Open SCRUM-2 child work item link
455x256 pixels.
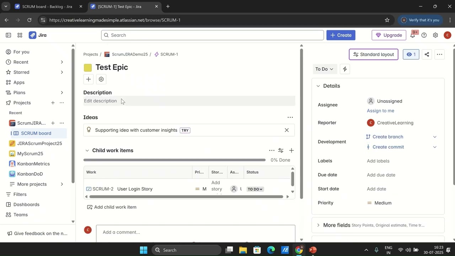pyautogui.click(x=103, y=189)
